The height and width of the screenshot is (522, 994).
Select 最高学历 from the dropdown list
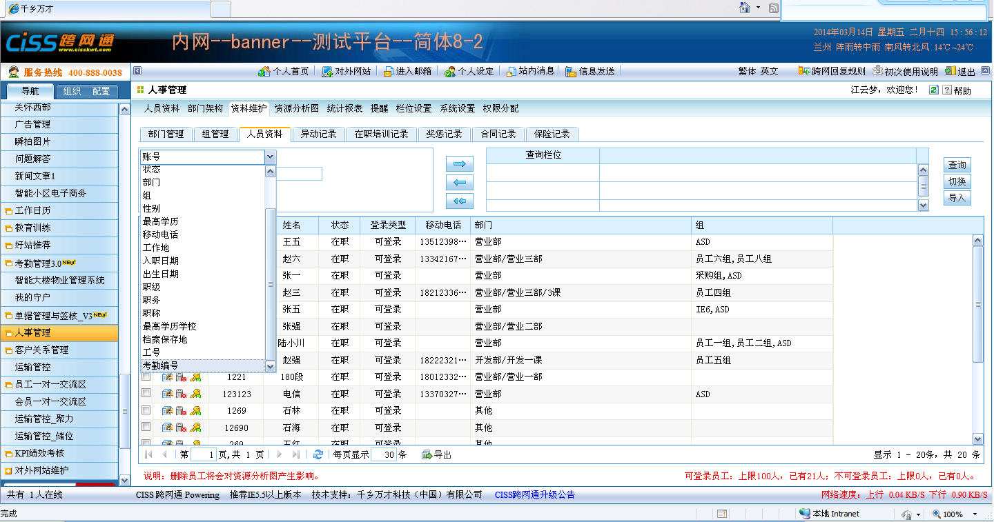coord(161,221)
